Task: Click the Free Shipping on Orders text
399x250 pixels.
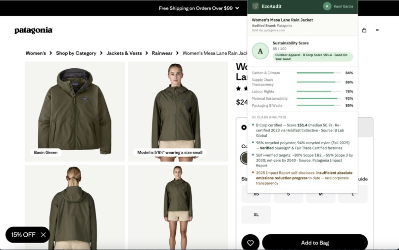Action: 196,8
